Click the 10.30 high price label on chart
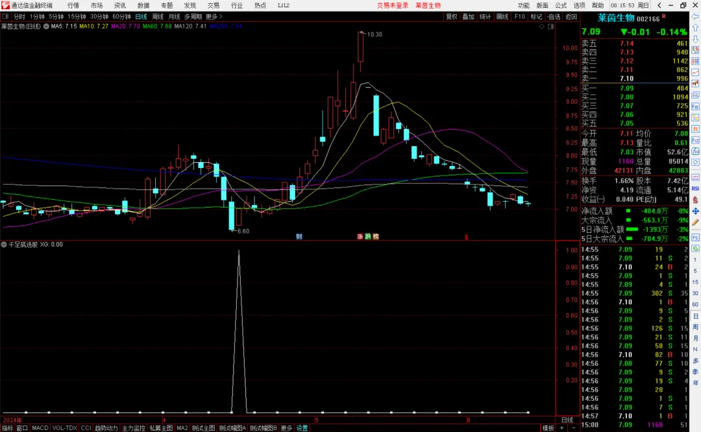 click(x=375, y=34)
